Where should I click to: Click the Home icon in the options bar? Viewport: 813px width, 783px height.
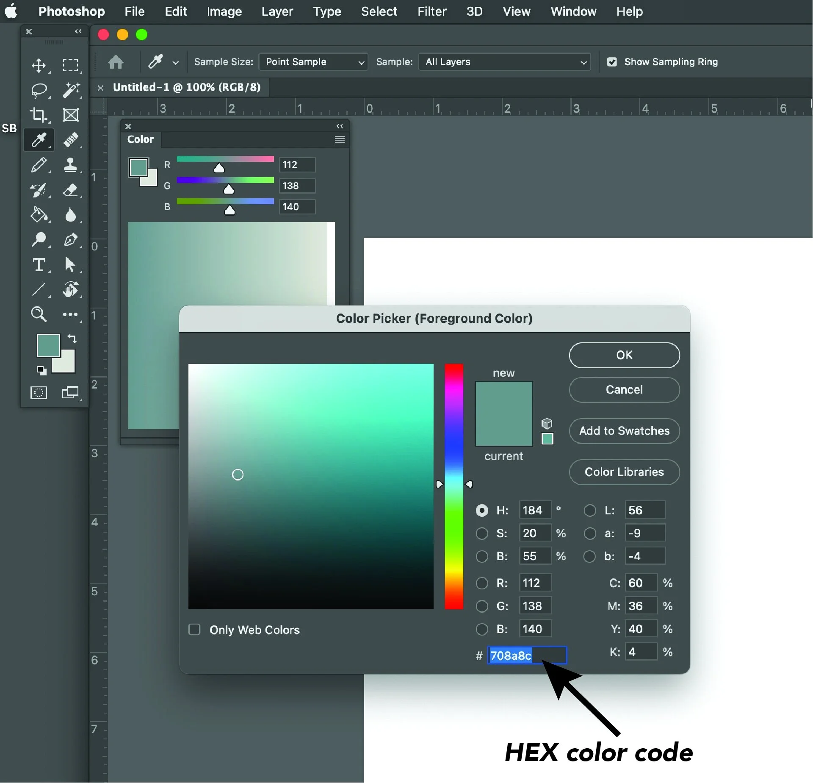116,62
